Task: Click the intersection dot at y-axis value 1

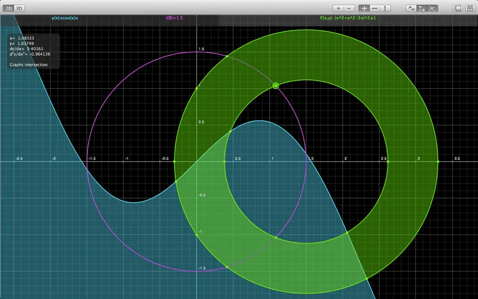Action: [x=196, y=88]
